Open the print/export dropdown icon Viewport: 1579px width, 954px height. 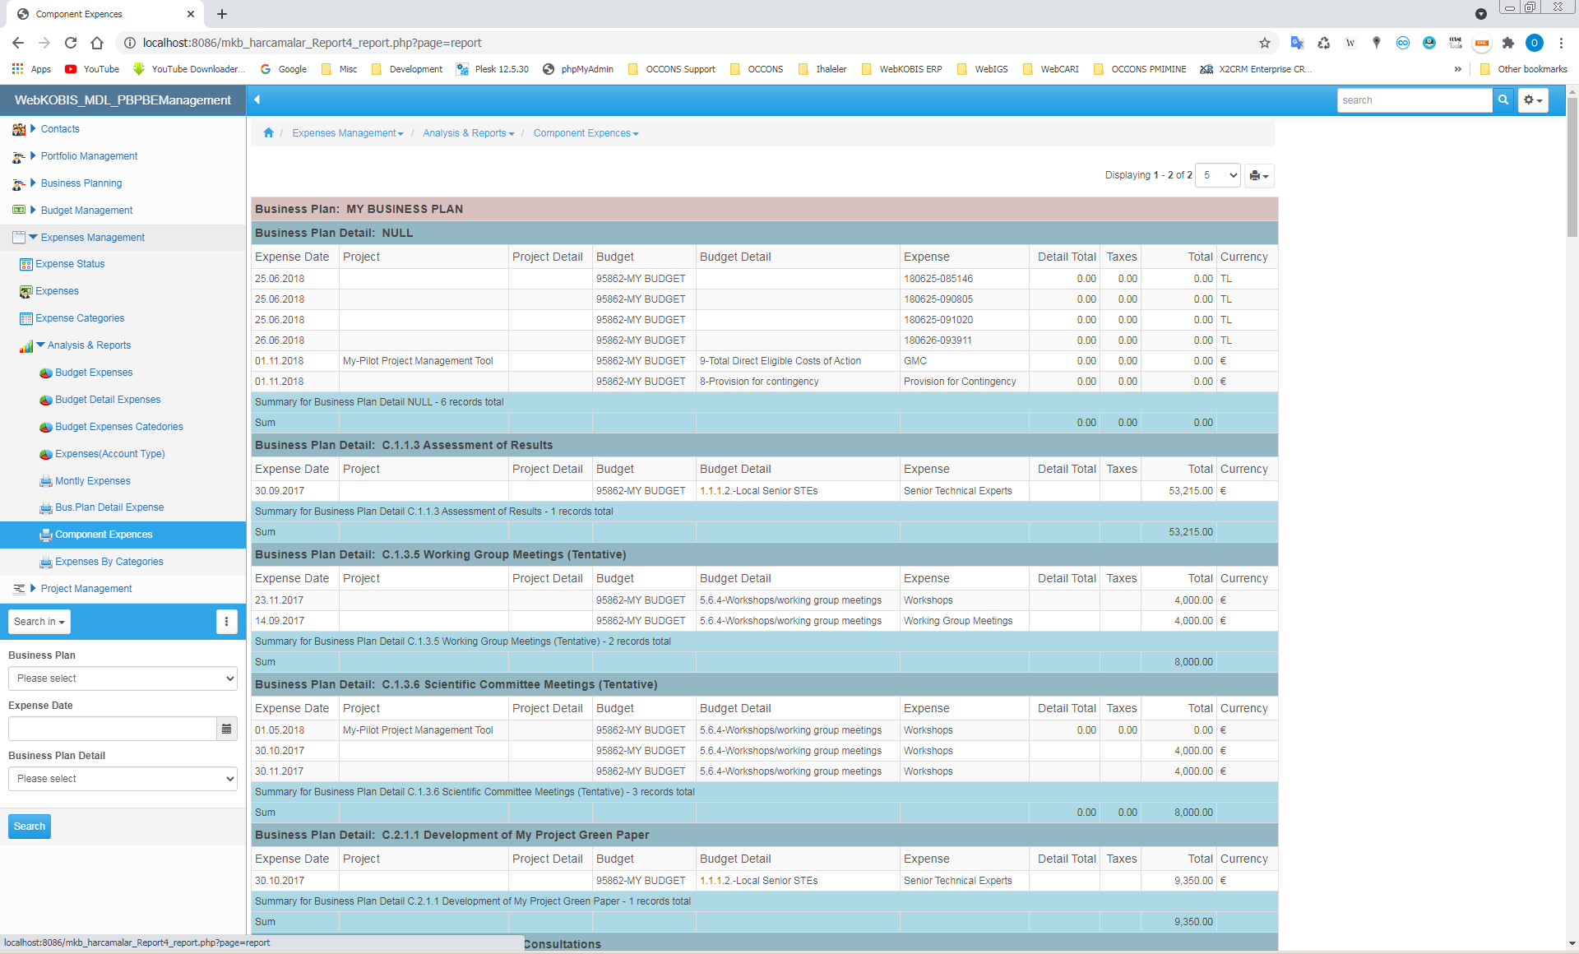pos(1259,175)
